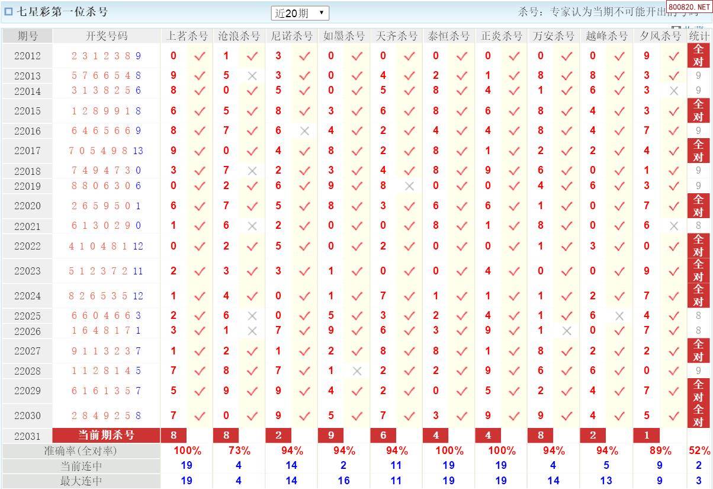
Task: Click the 统计 column header
Action: point(699,36)
